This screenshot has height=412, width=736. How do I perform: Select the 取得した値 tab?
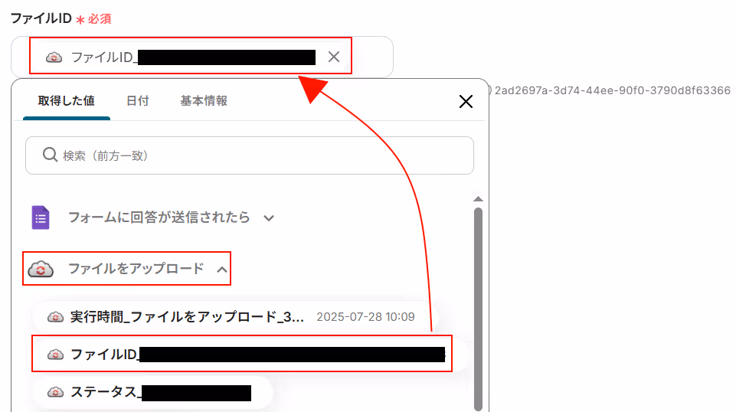point(67,101)
